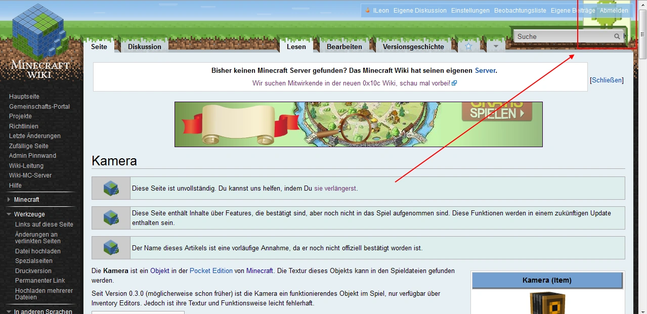Click the 'sie verlängerst' link
This screenshot has height=314, width=647.
(335, 188)
